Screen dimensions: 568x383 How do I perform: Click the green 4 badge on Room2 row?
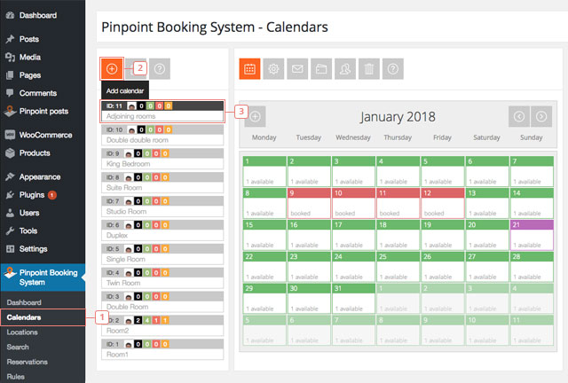[x=147, y=320]
